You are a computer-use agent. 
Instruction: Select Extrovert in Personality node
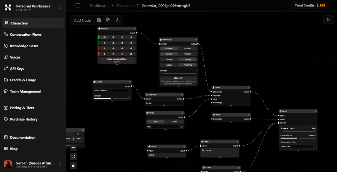tap(169, 49)
